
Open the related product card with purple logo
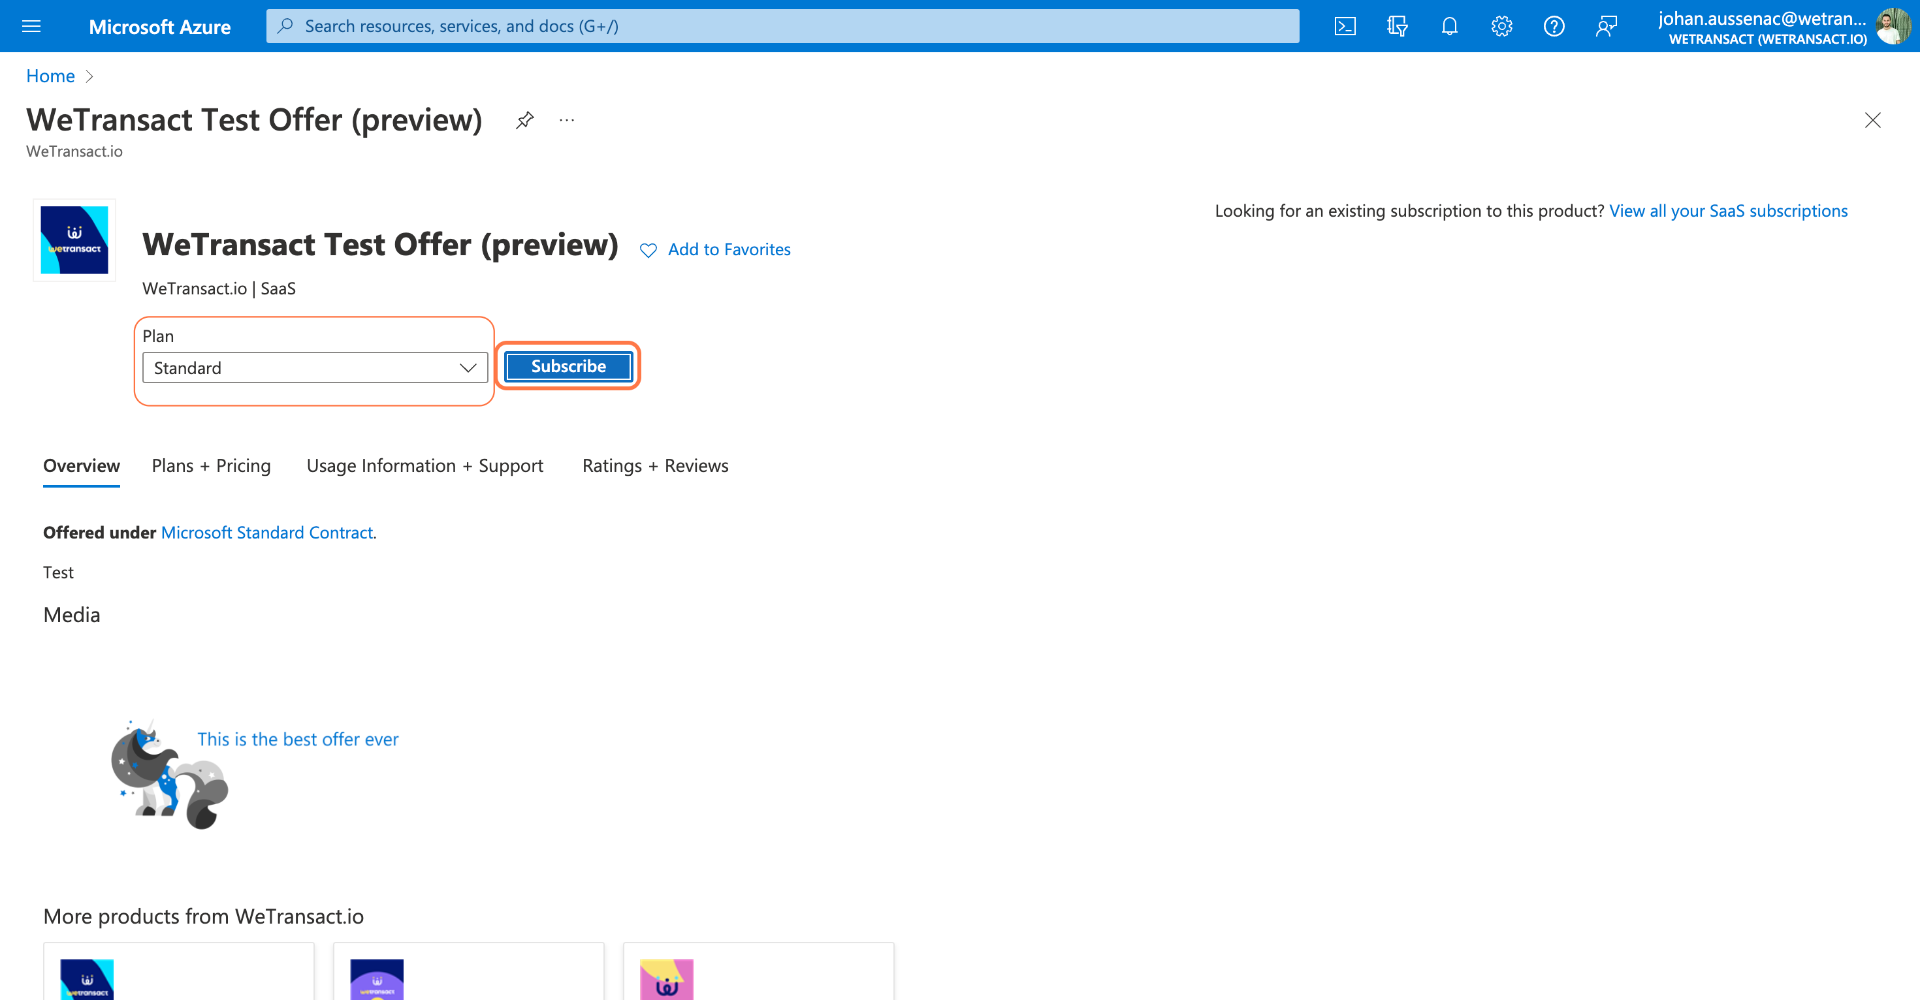point(469,972)
